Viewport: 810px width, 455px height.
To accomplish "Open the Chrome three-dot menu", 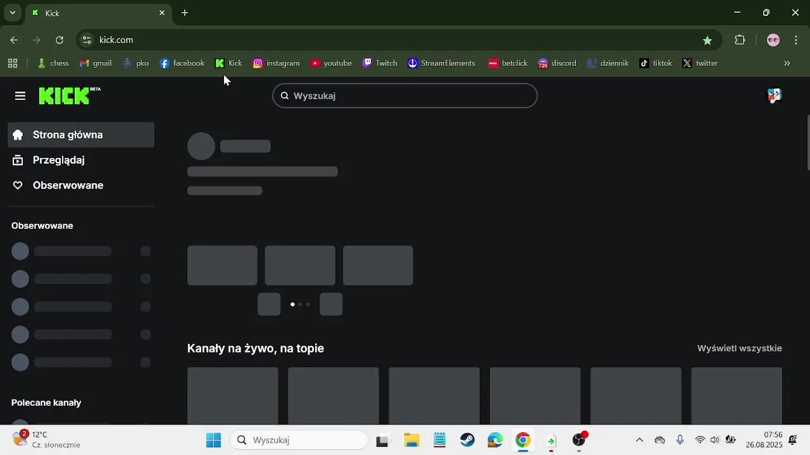I will pos(795,40).
